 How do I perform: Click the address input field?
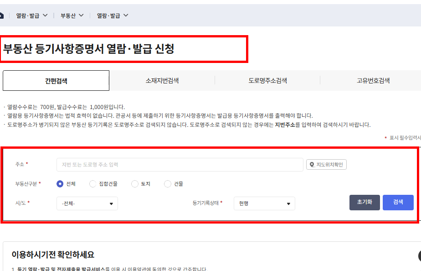tap(180, 164)
